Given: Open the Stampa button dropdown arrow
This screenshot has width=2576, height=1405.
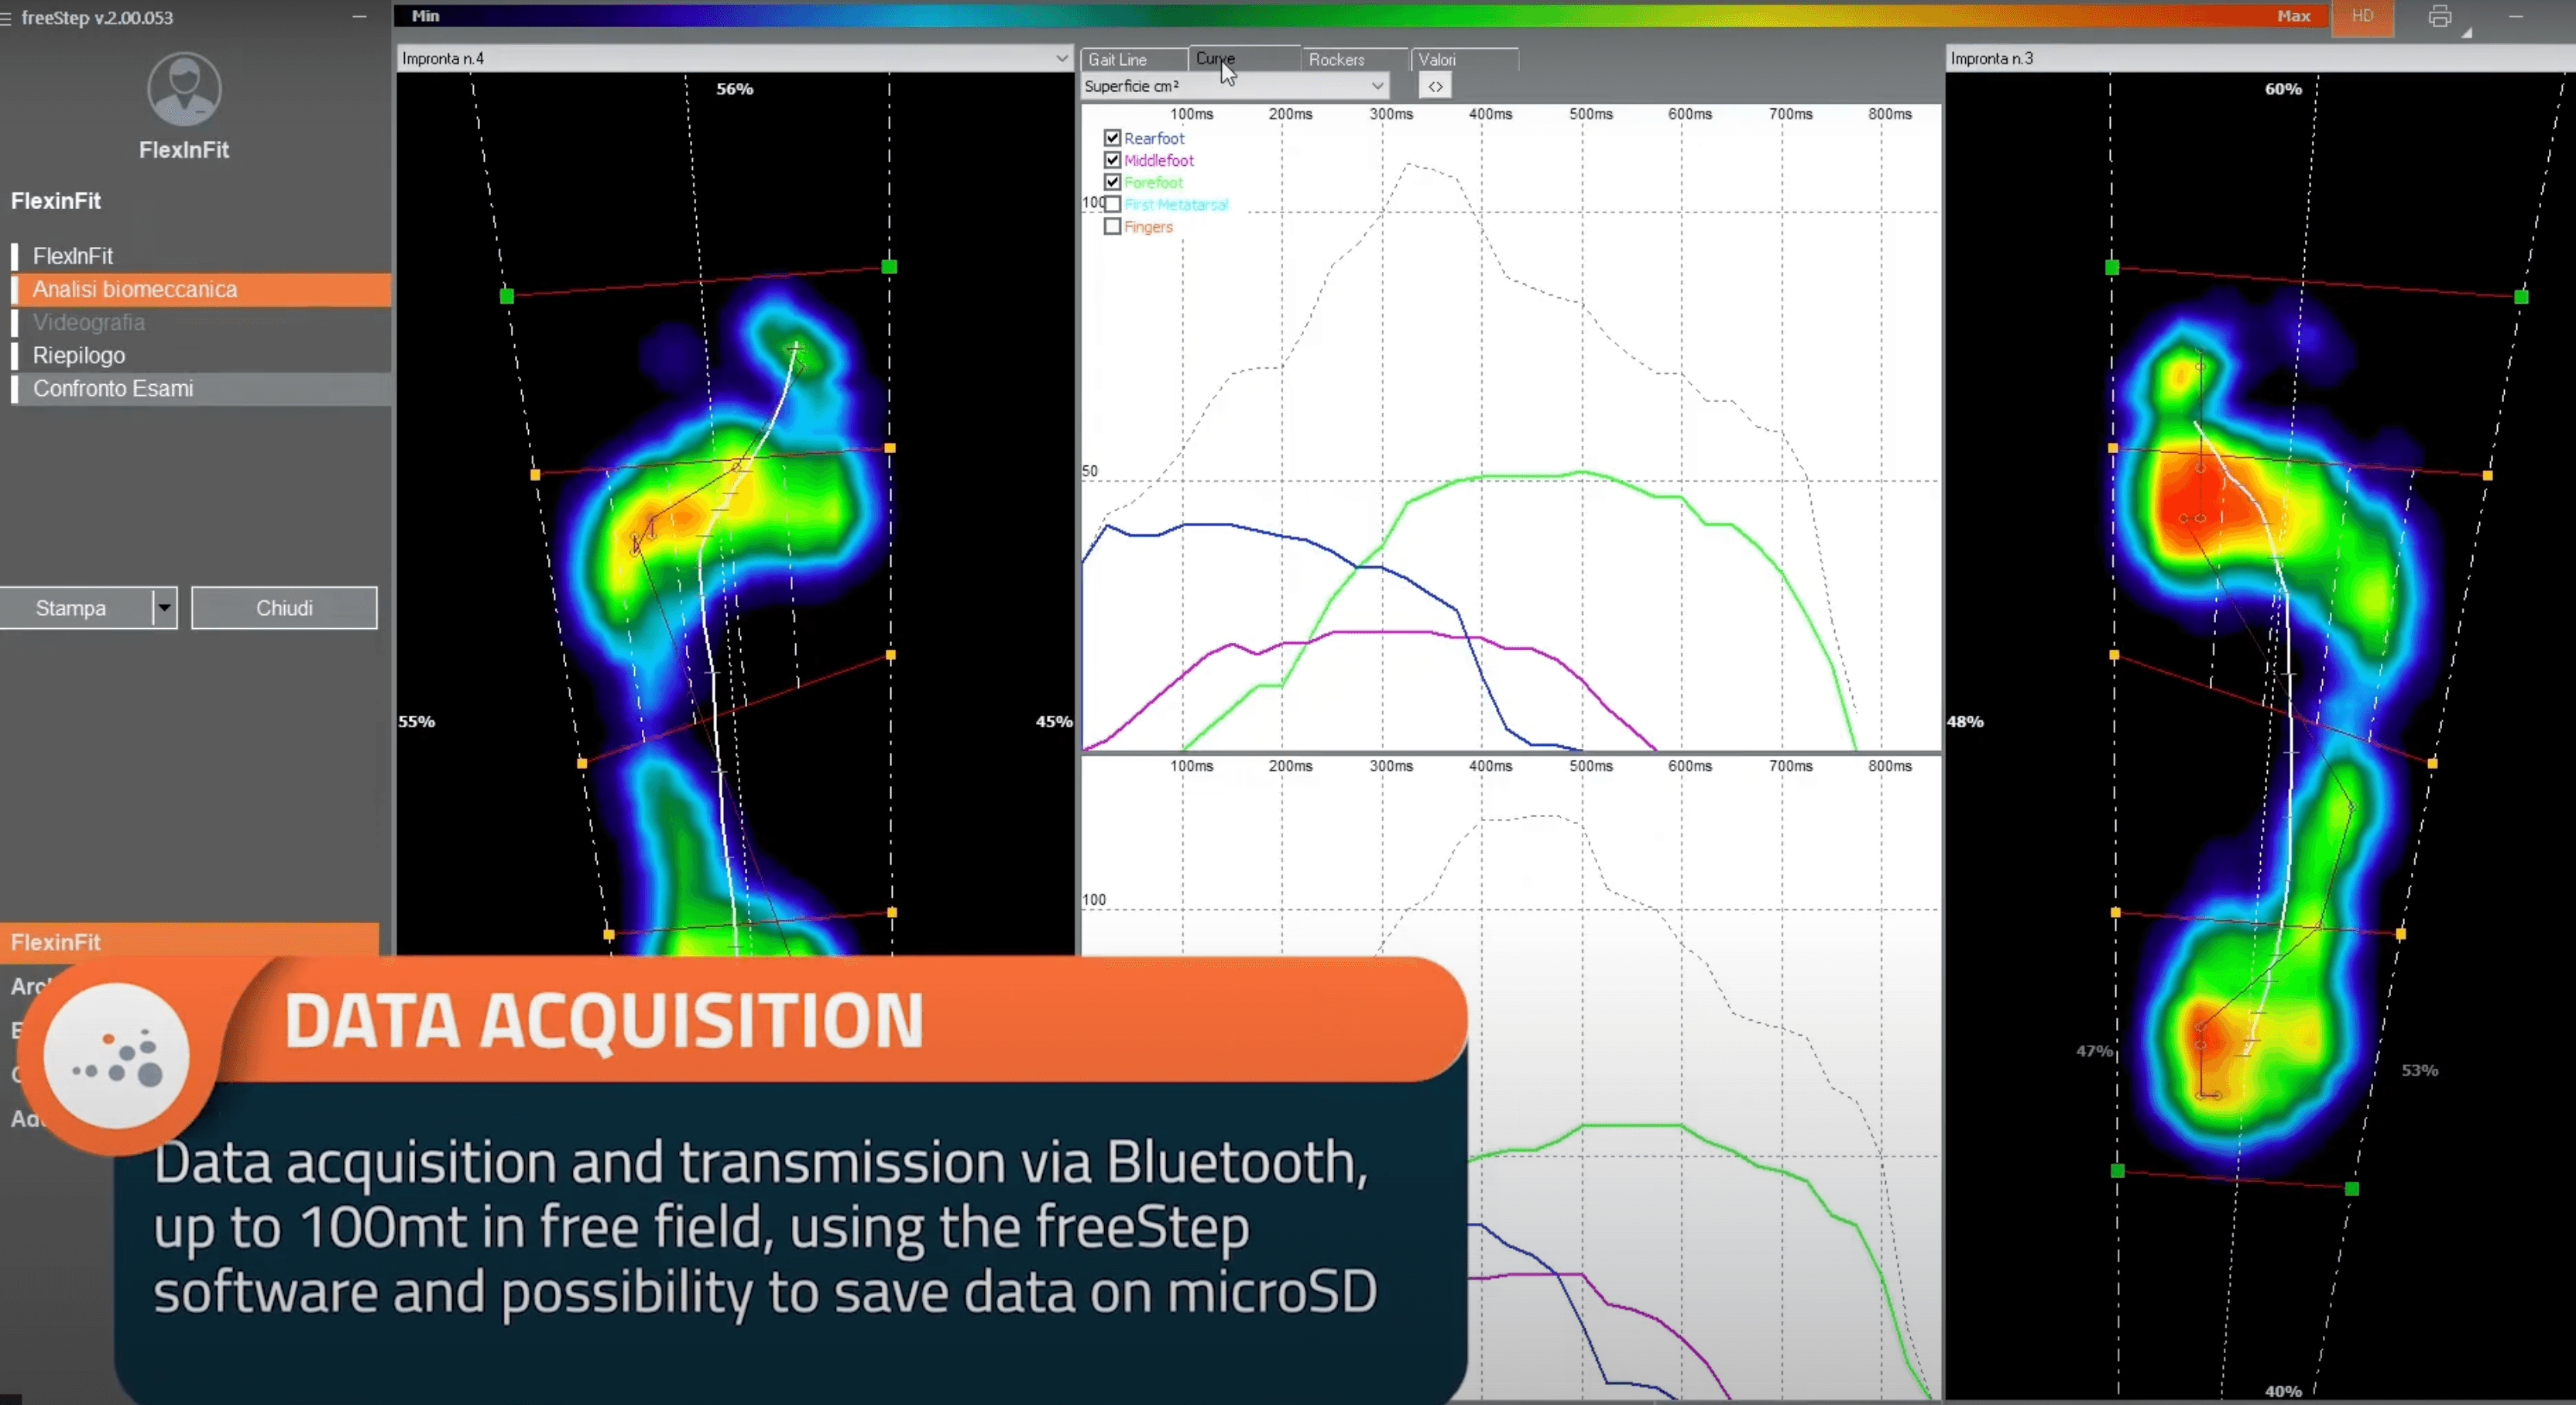Looking at the screenshot, I should point(164,608).
